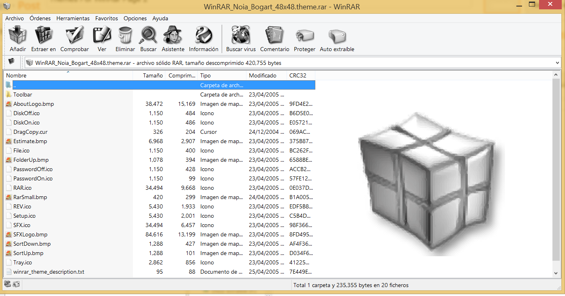The image size is (565, 296).
Task: Open the Opciones menu
Action: [x=135, y=18]
